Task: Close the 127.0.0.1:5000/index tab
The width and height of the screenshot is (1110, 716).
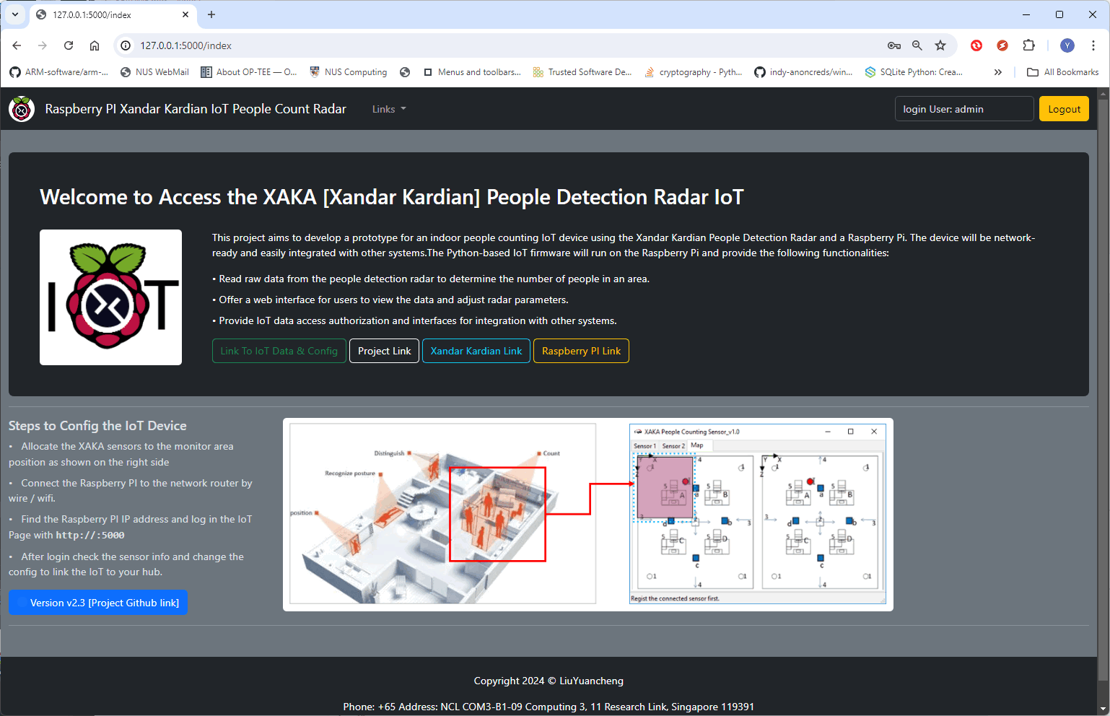Action: (185, 14)
